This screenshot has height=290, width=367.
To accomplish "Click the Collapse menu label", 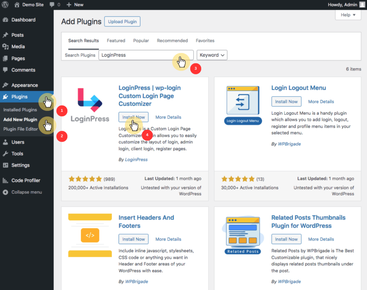I will (27, 192).
